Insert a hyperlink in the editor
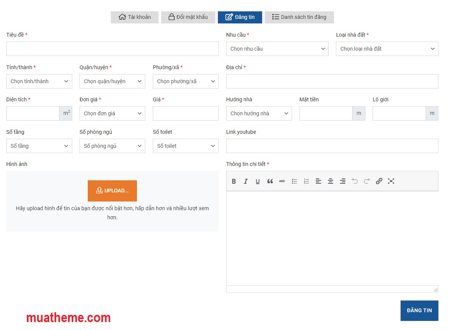 pos(379,181)
